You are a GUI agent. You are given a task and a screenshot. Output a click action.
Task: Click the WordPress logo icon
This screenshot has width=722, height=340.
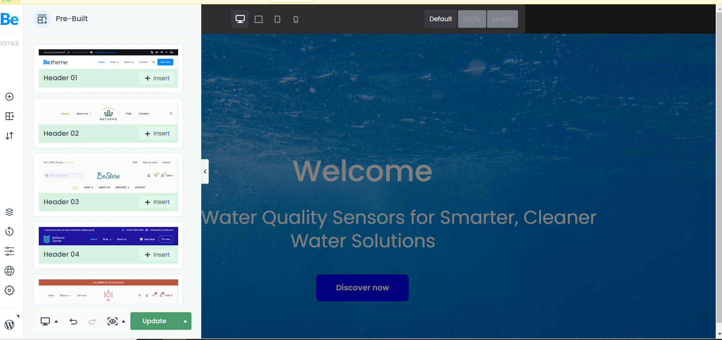[x=9, y=325]
